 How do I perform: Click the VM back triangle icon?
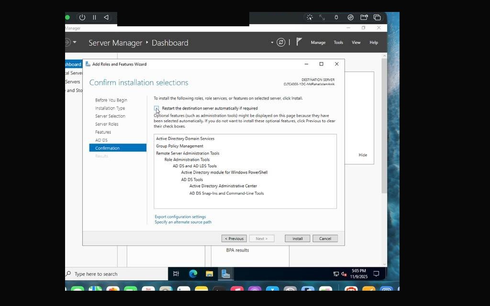[106, 18]
